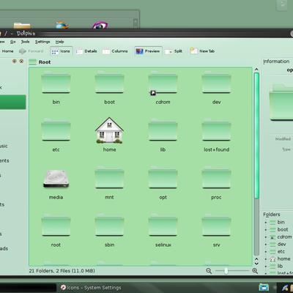Open the eye icon on the desktop

point(100,25)
